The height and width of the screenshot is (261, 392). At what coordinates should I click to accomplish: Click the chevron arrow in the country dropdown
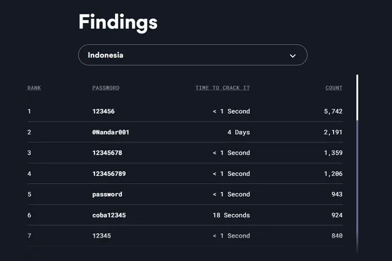[x=293, y=55]
